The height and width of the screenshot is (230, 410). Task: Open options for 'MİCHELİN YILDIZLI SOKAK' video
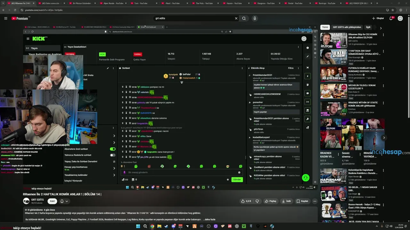(383, 86)
